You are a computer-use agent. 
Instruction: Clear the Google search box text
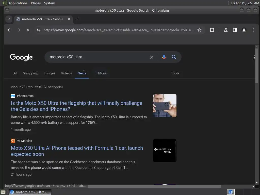pyautogui.click(x=152, y=57)
